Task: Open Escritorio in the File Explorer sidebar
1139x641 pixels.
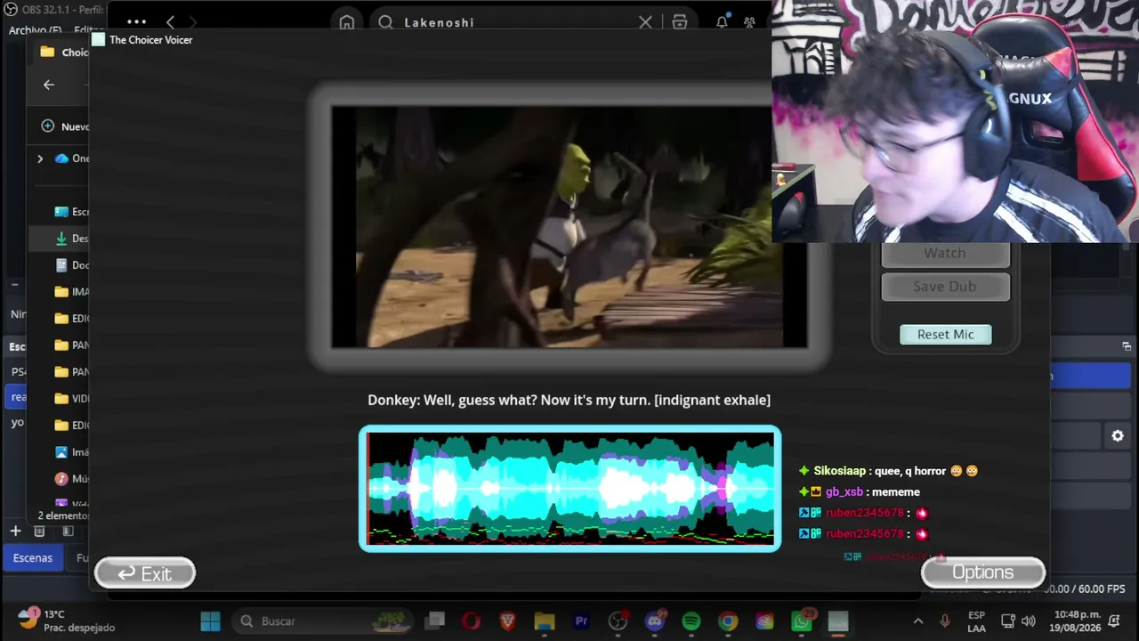Action: (72, 212)
